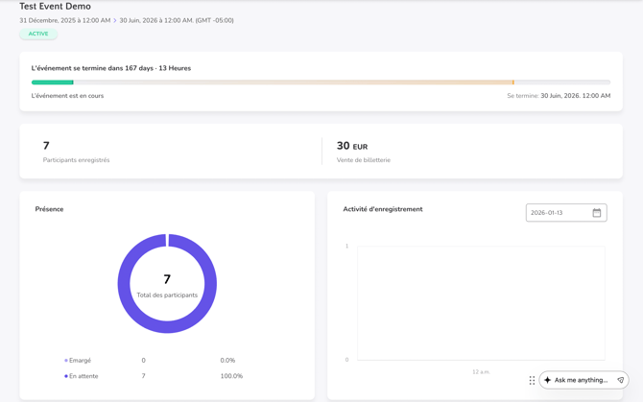Click the Participants enregistrés count card
This screenshot has width=643, height=402.
tap(76, 152)
